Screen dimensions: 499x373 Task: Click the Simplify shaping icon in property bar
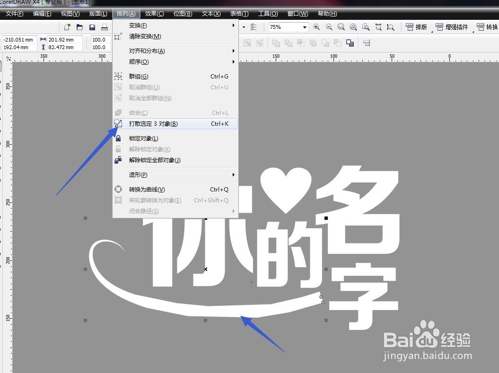point(313,43)
